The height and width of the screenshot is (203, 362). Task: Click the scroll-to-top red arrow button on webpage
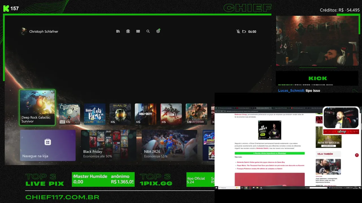357,155
